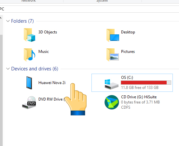
Task: Click 0 bytes free of 3.71 MB text
Action: click(x=140, y=102)
